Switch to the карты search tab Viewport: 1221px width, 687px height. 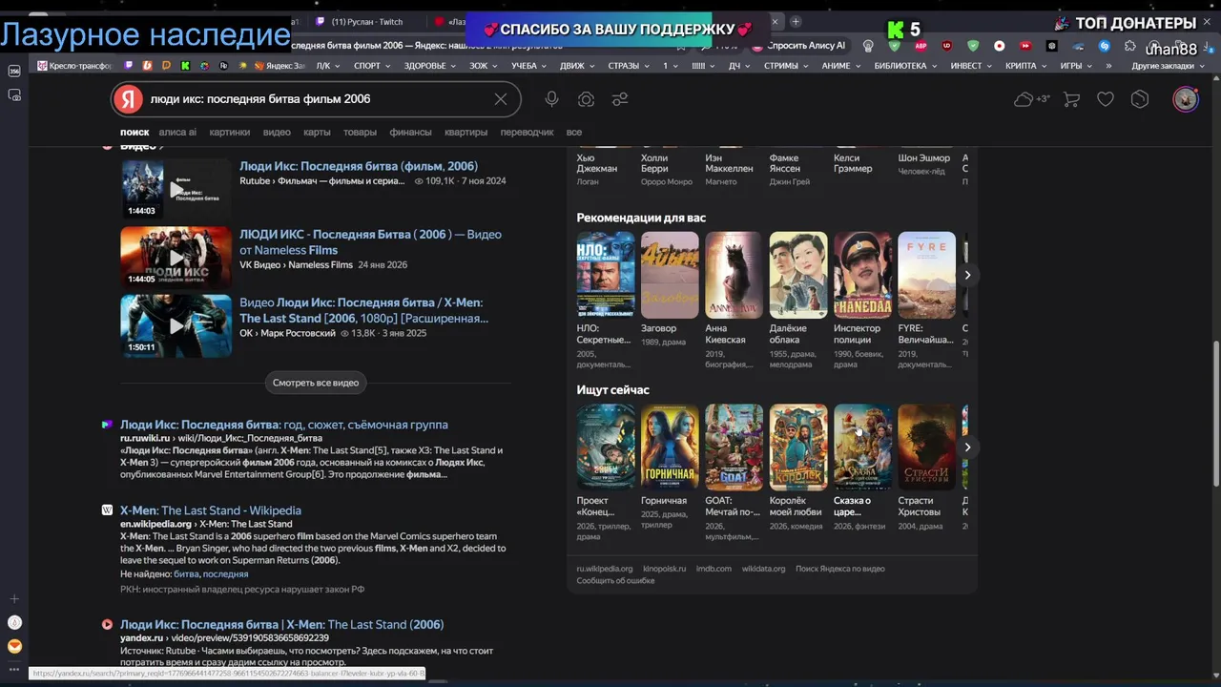(x=317, y=133)
